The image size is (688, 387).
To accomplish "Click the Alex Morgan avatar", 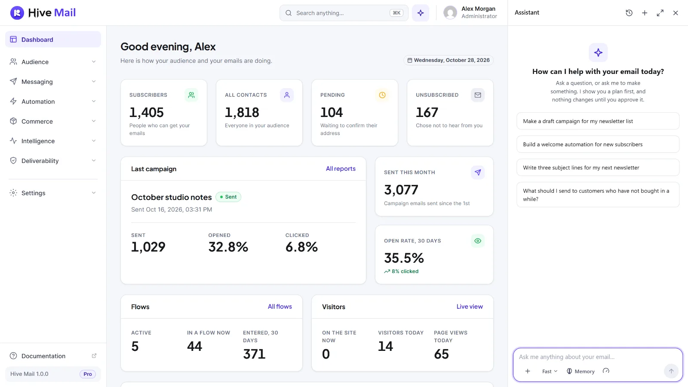I will 450,13.
